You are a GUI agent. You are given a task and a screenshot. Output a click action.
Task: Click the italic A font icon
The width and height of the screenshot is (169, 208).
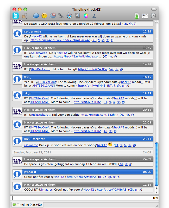[94, 16]
